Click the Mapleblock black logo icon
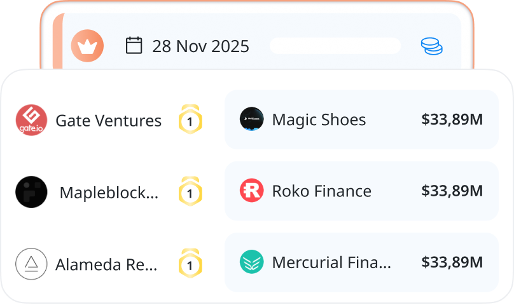 pyautogui.click(x=31, y=192)
